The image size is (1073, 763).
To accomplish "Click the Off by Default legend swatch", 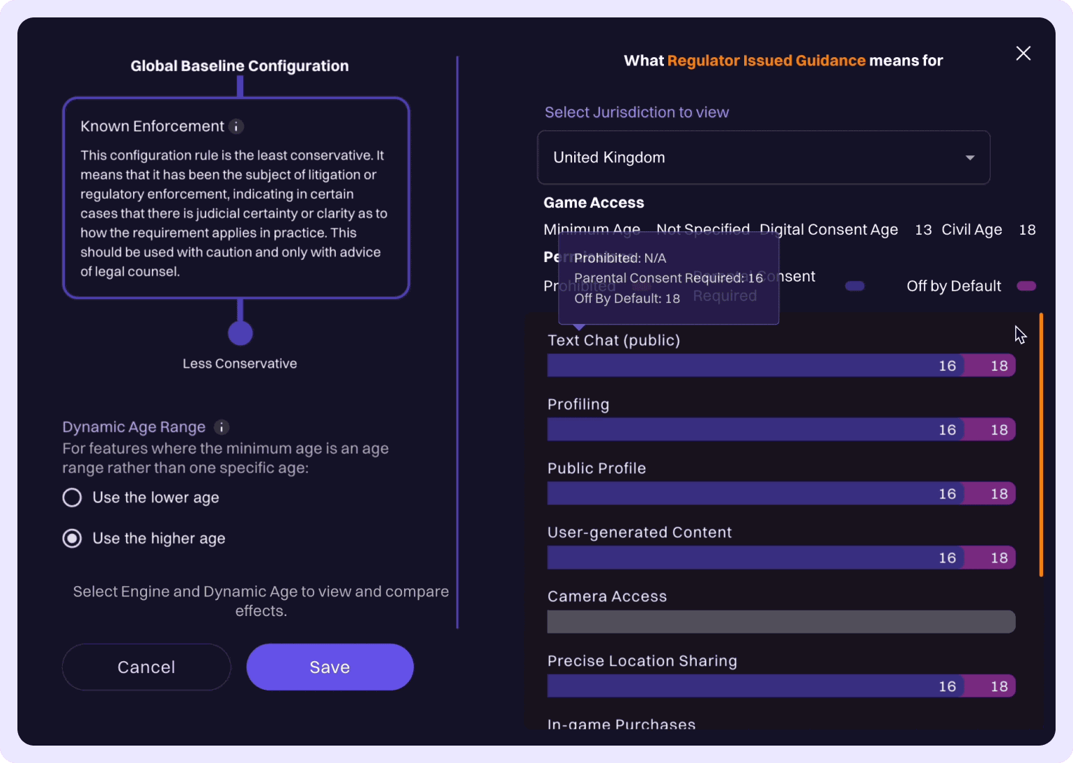I will click(x=1026, y=286).
